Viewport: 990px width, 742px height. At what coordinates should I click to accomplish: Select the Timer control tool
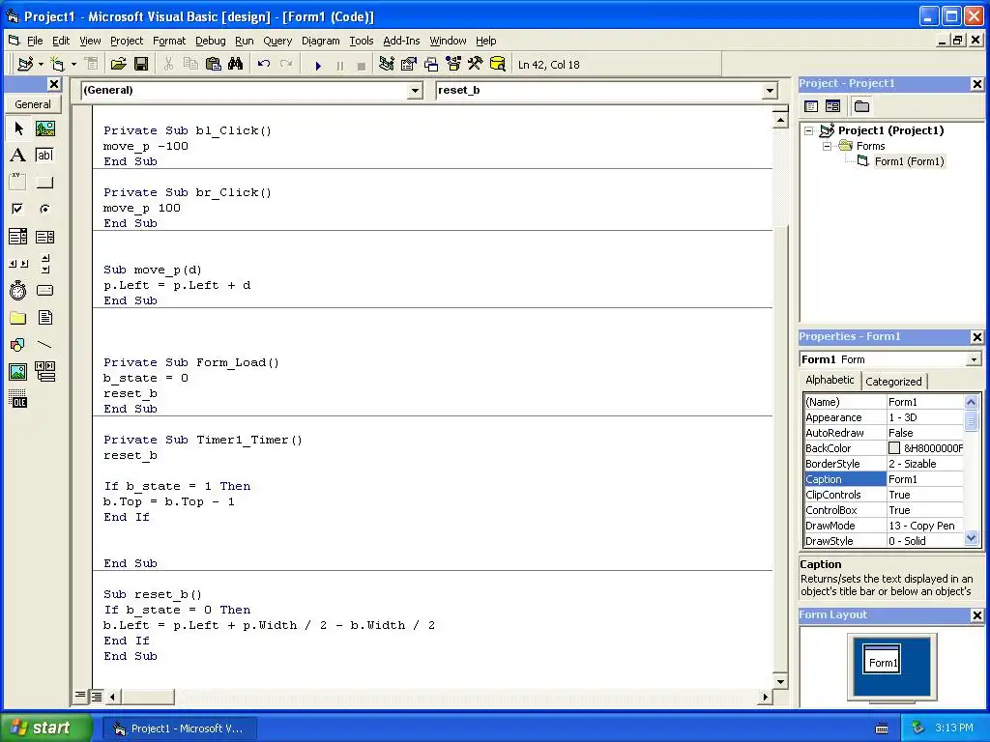tap(18, 290)
